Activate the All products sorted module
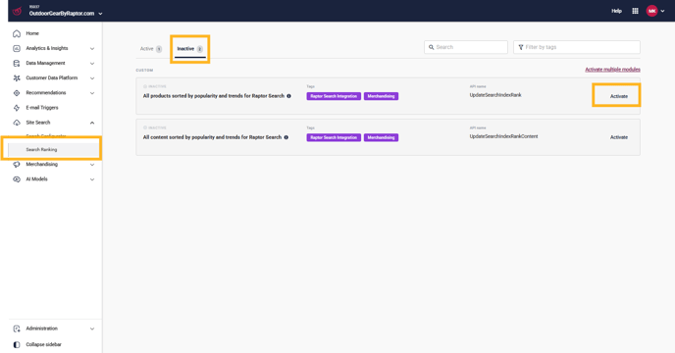This screenshot has width=675, height=353. 619,96
